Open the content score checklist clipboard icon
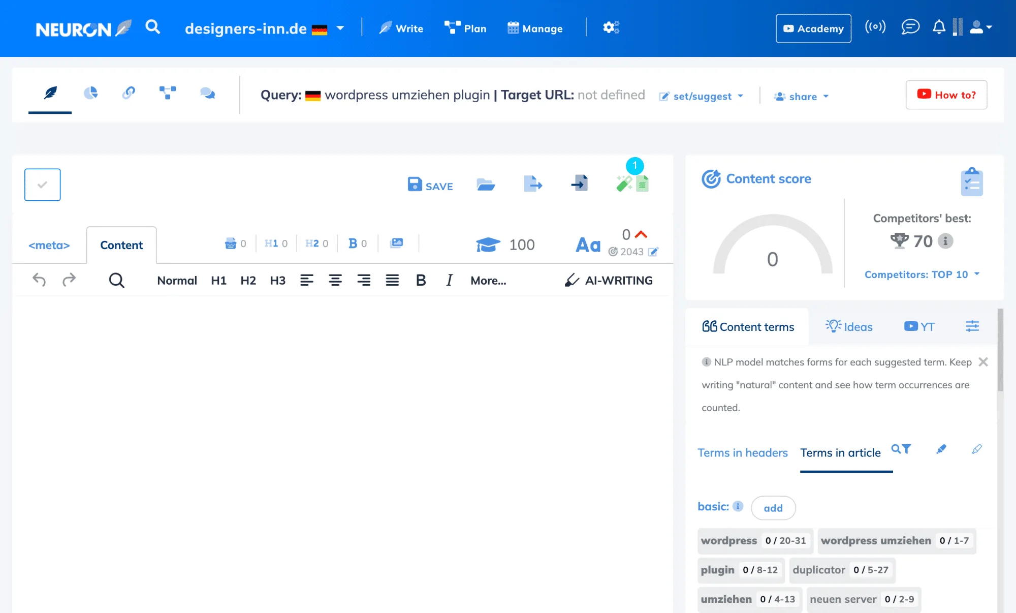The height and width of the screenshot is (613, 1016). pyautogui.click(x=972, y=182)
